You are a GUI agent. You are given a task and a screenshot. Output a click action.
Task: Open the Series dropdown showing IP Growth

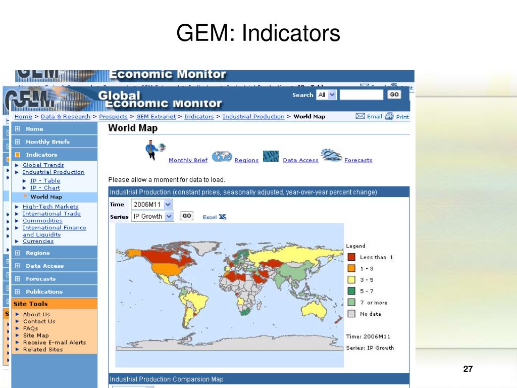click(x=152, y=216)
